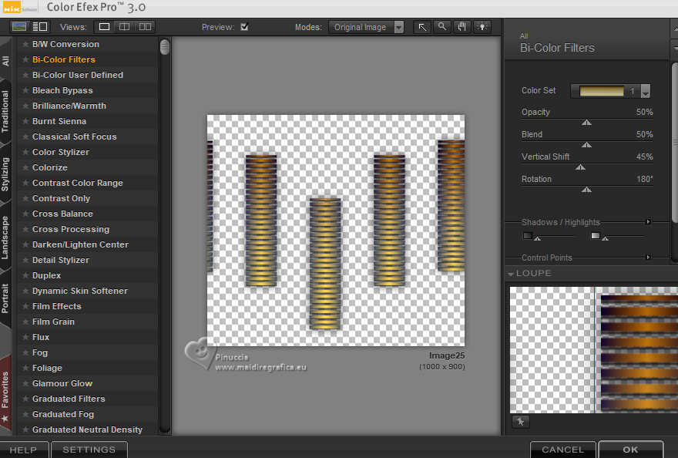
Task: Expand the Control Points section
Action: pos(648,258)
